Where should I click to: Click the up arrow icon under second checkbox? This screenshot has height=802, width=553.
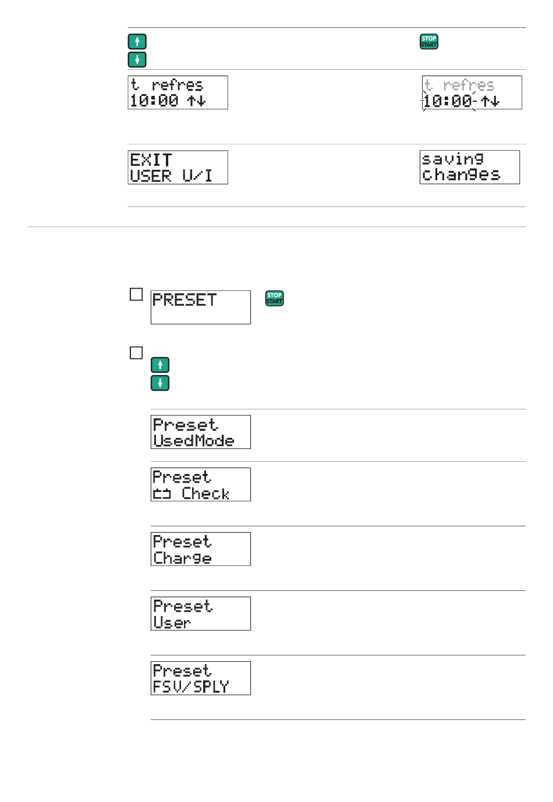(160, 365)
